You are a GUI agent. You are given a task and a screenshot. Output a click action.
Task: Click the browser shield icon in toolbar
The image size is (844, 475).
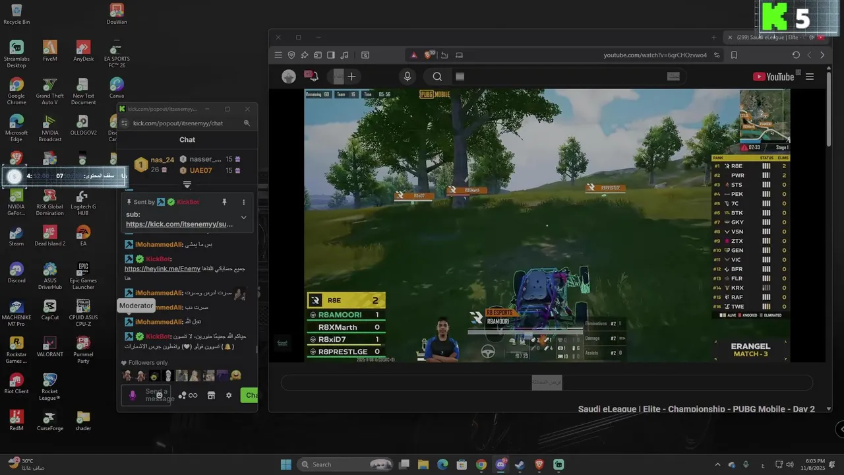(291, 55)
